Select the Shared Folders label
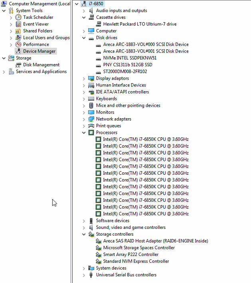This screenshot has height=283, width=251. point(38,31)
